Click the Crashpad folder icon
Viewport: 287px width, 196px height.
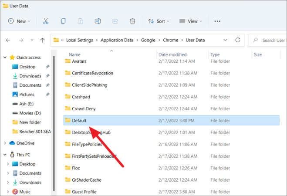[68, 96]
